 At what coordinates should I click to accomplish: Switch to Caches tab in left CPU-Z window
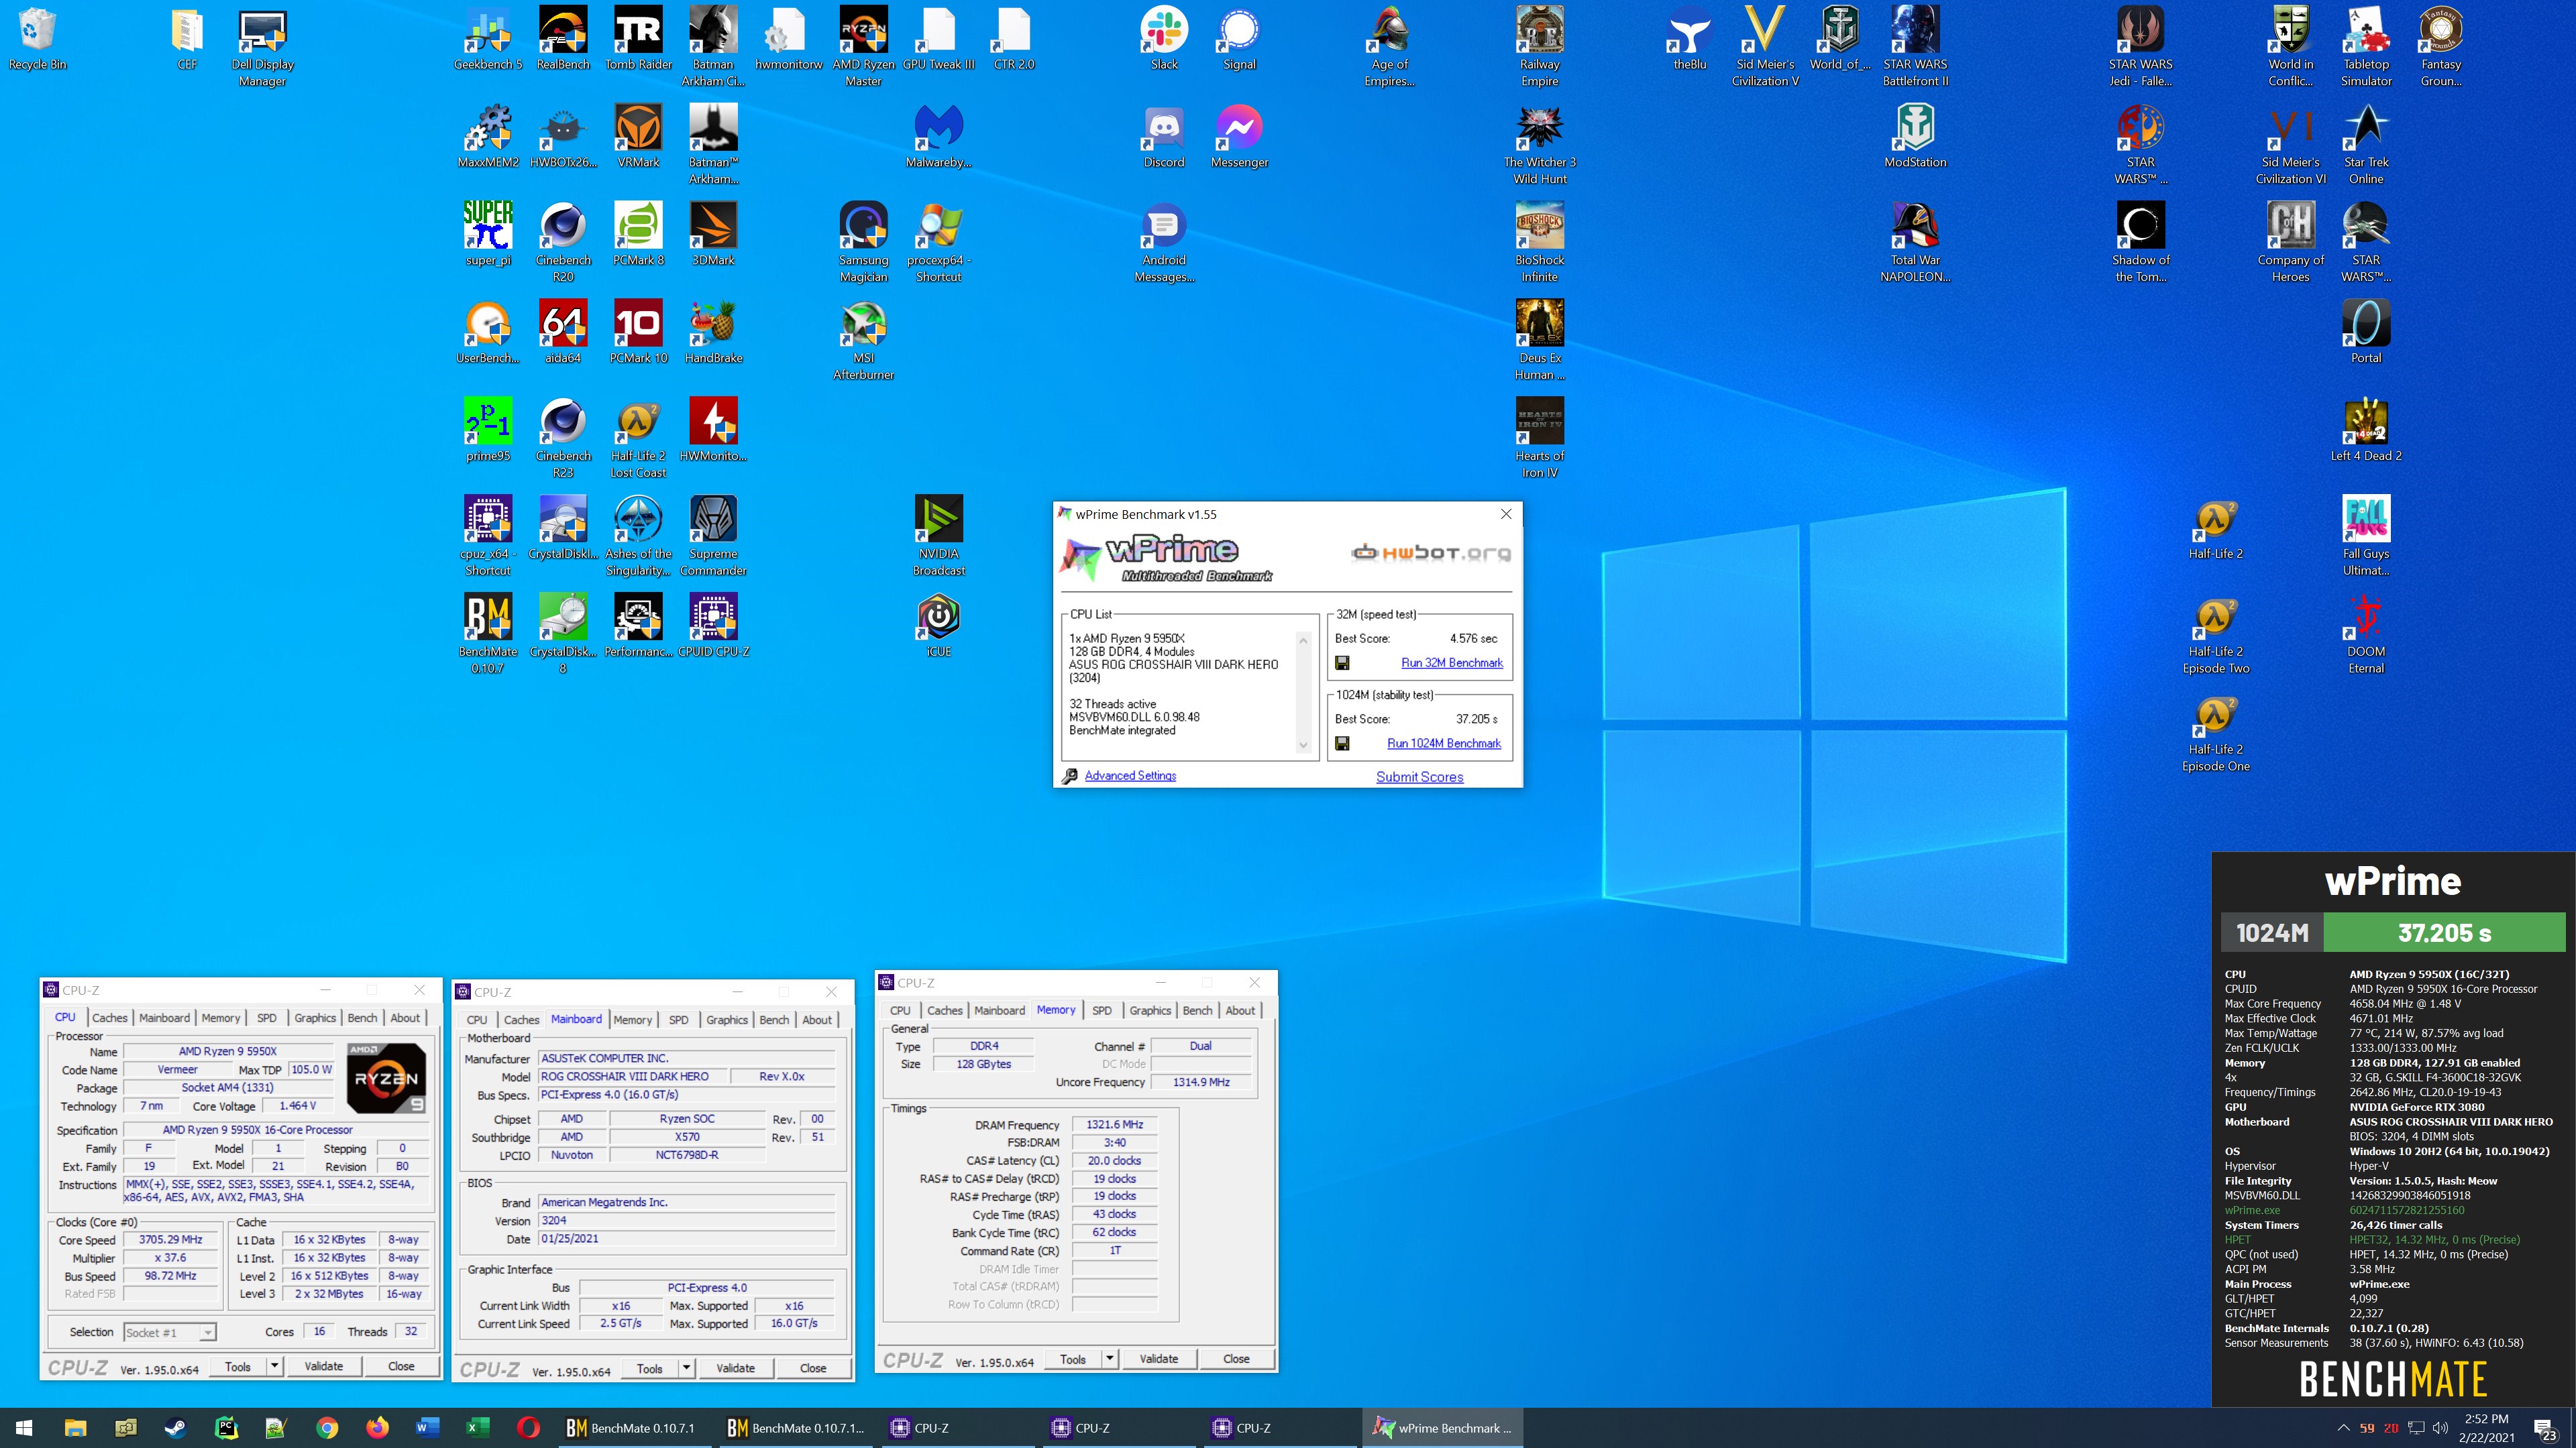tap(110, 1018)
